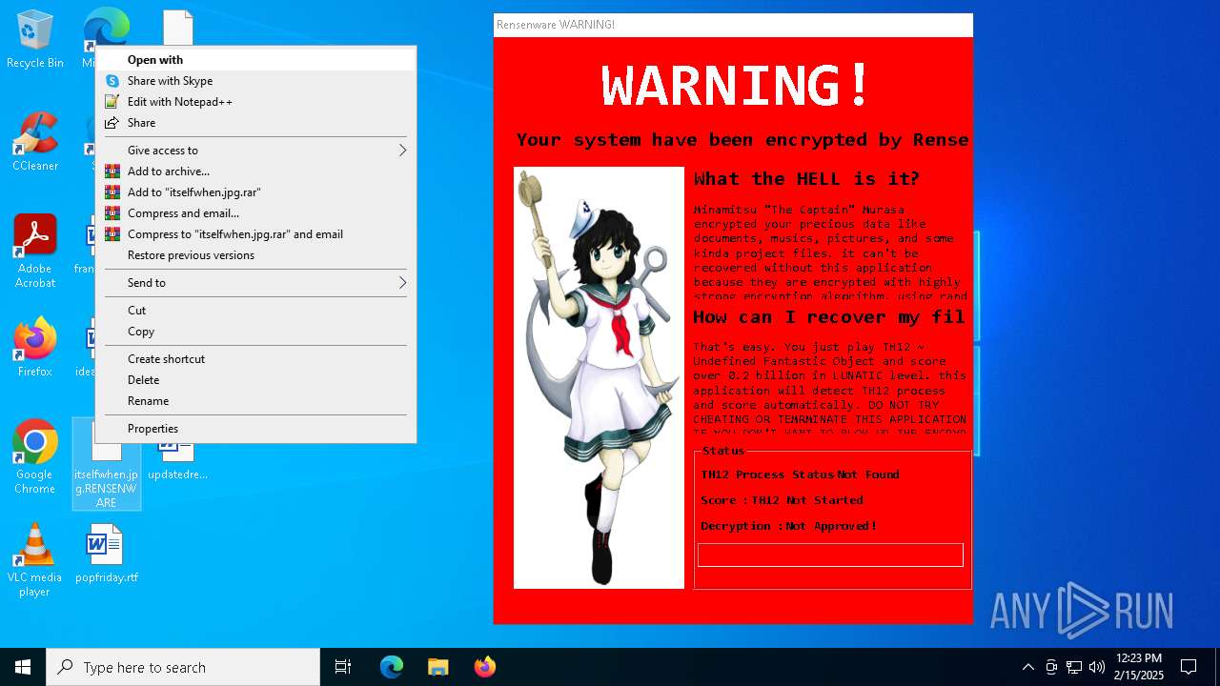This screenshot has width=1220, height=686.
Task: Click the Notepad++ icon in context menu
Action: (x=112, y=102)
